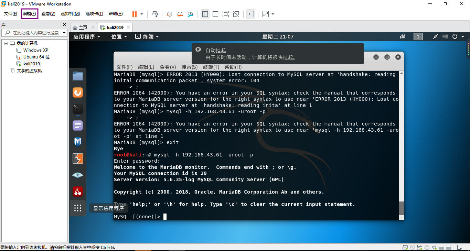Toggle the thumbnail bar display
Viewport: 470px width, 251px height.
[215, 14]
